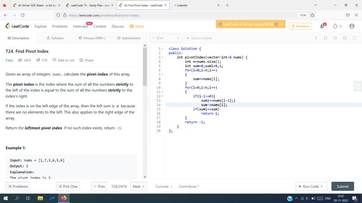Open the Problems list button
This screenshot has height=203, width=362.
coord(18,186)
